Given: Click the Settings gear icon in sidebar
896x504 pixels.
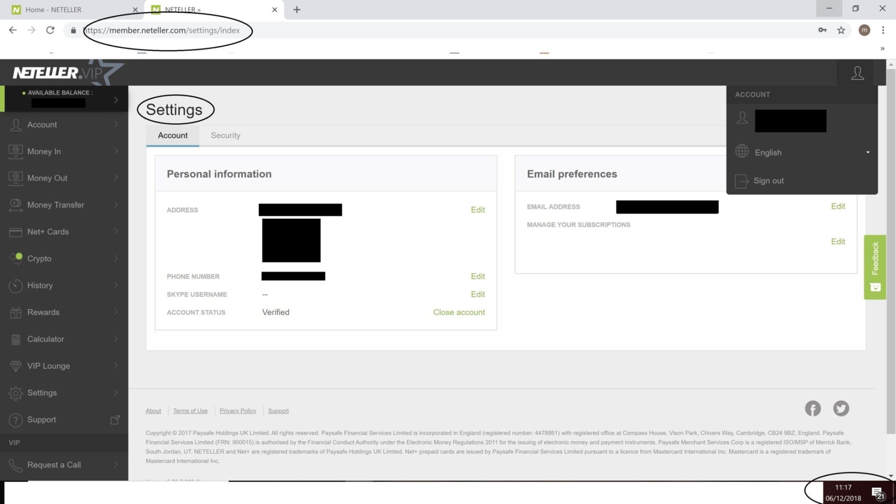Looking at the screenshot, I should [16, 393].
